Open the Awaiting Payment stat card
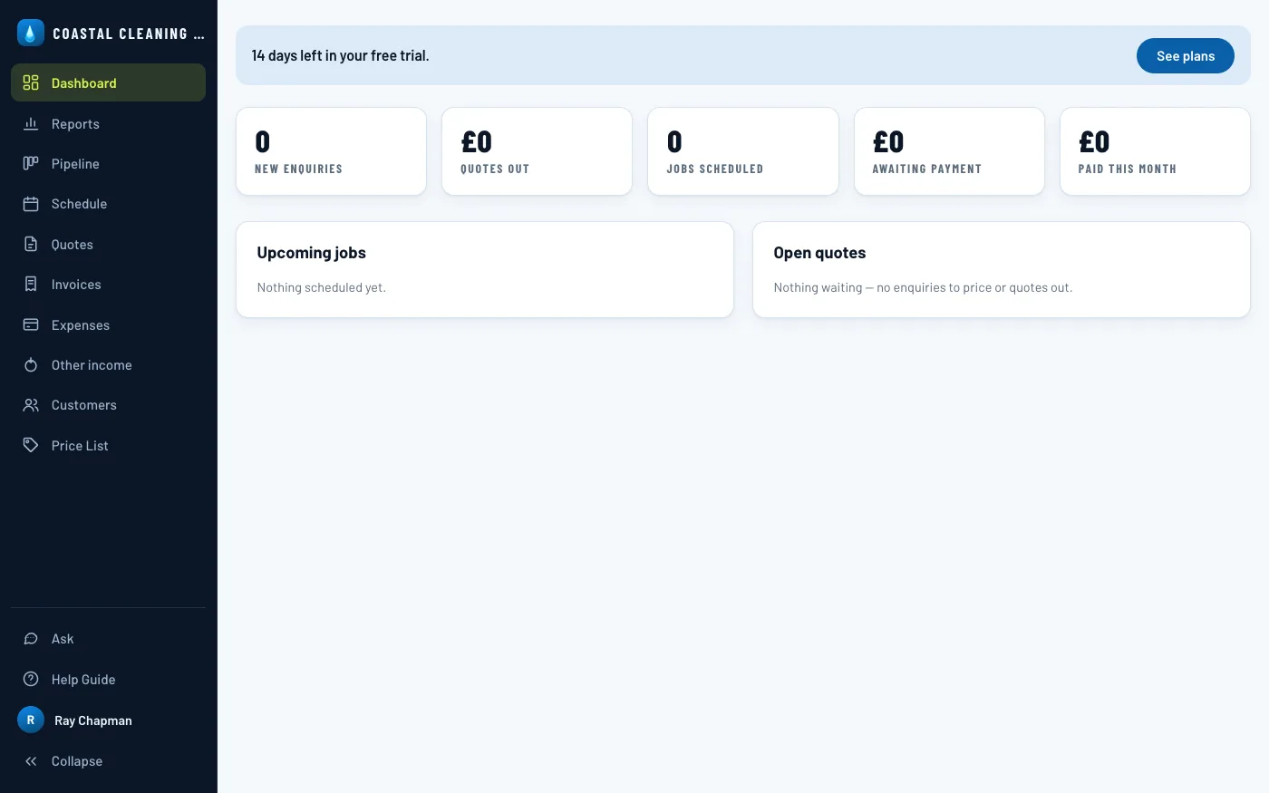The image size is (1269, 793). coord(949,151)
